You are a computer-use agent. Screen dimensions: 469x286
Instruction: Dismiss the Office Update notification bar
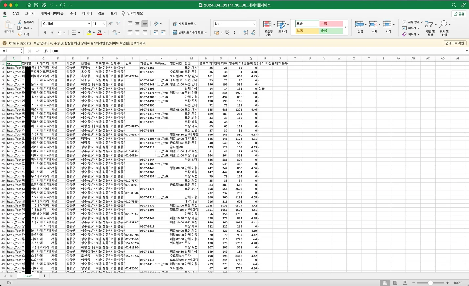pos(4,43)
